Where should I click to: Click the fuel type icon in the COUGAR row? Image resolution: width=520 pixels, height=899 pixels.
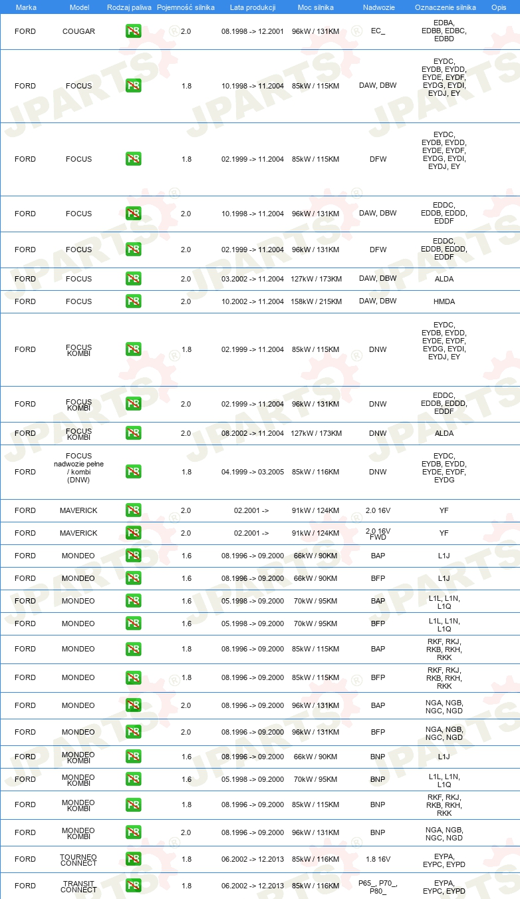[134, 31]
